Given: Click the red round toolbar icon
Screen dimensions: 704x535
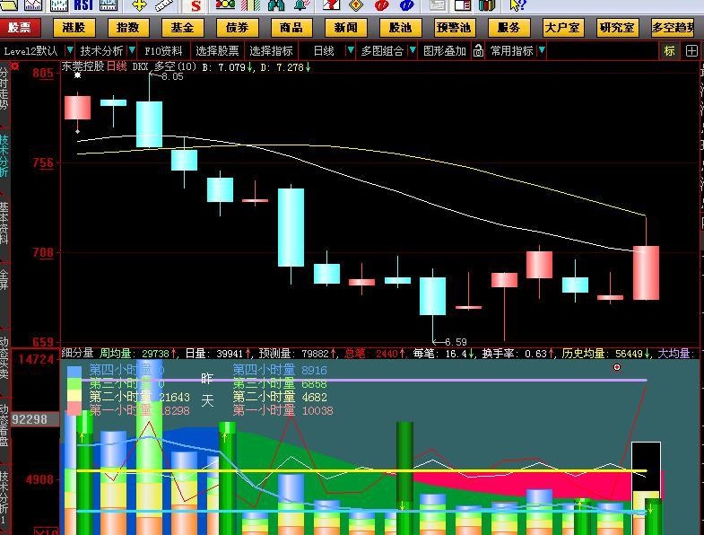Looking at the screenshot, I should tap(381, 5).
